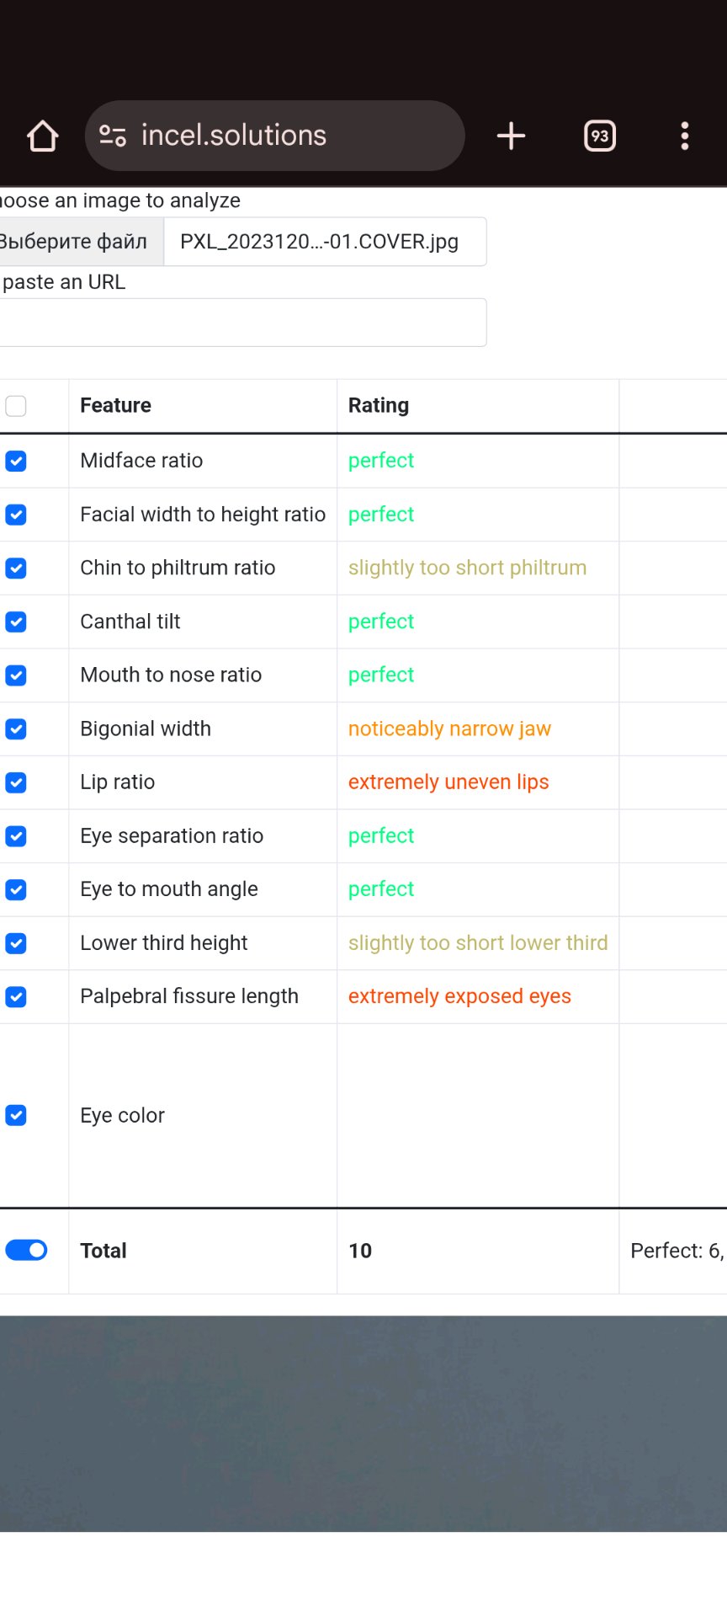Open a new tab with plus icon

[511, 136]
